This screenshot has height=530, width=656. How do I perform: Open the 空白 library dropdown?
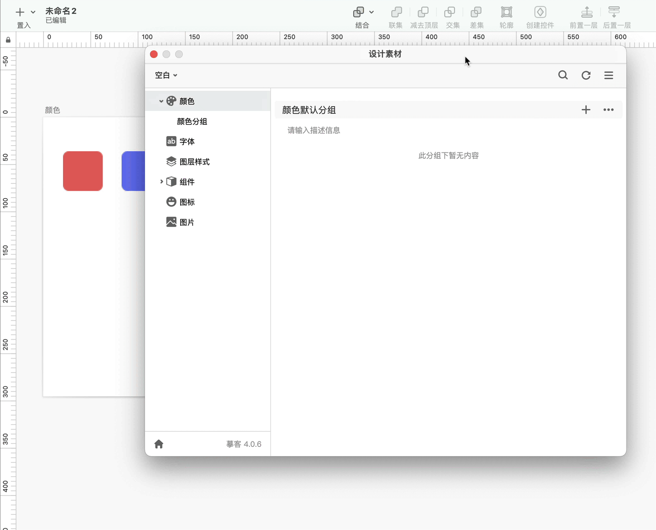pyautogui.click(x=166, y=75)
